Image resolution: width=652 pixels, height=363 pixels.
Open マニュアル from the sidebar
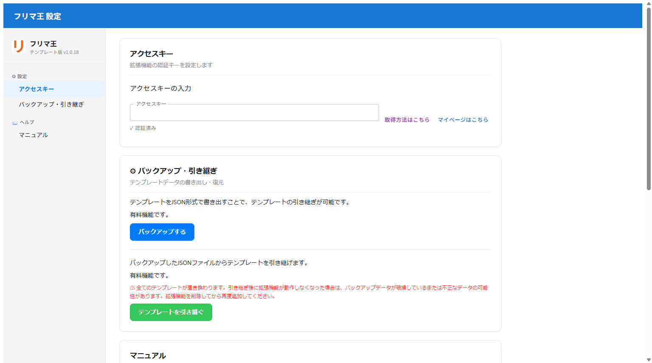point(33,135)
